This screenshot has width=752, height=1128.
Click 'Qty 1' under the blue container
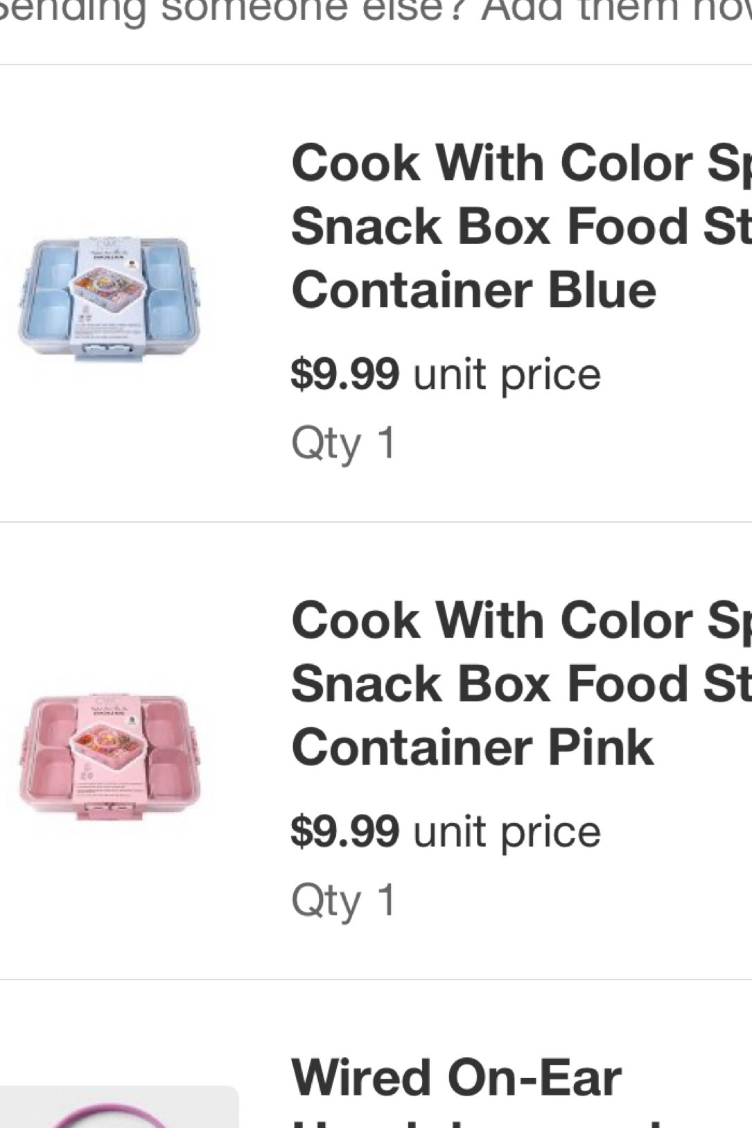[x=343, y=442]
